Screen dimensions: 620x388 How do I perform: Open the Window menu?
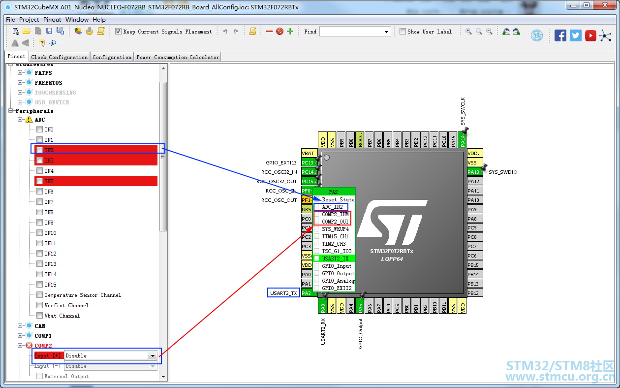coord(77,20)
